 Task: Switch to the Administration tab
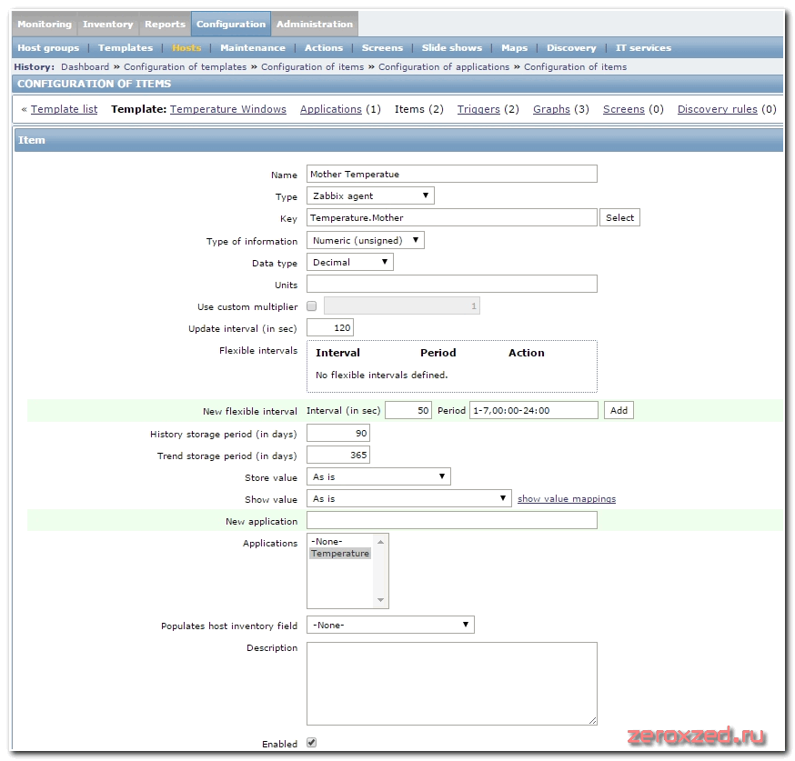point(314,24)
